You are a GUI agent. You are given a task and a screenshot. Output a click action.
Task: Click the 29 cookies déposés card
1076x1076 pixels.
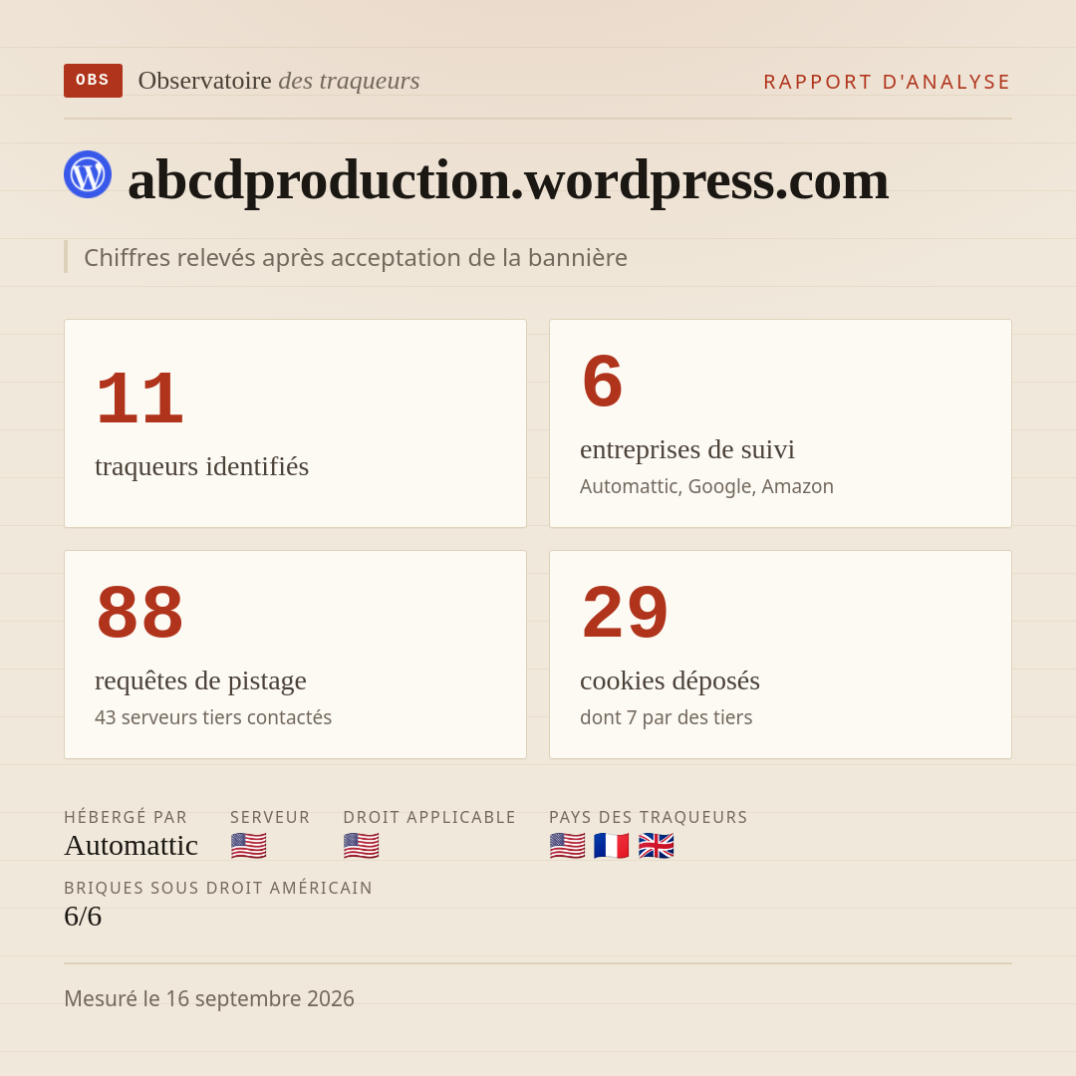780,655
